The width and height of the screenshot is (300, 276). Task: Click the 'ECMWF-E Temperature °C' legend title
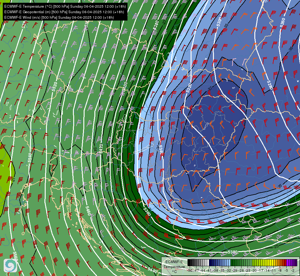[174, 266]
